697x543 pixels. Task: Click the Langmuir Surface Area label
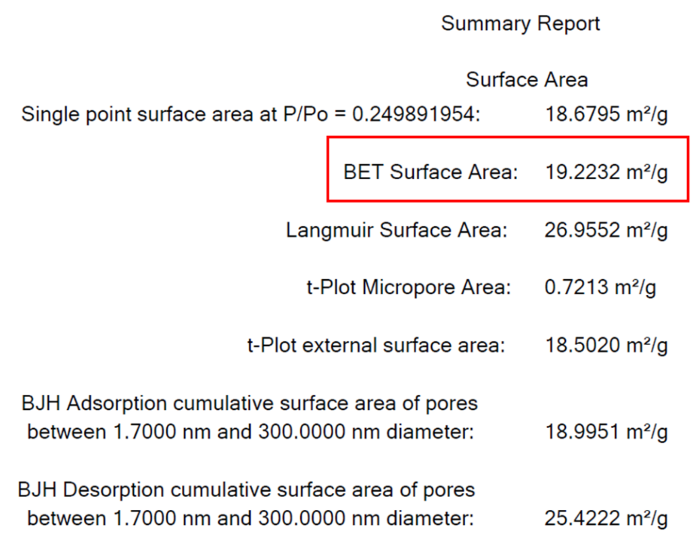coord(396,231)
